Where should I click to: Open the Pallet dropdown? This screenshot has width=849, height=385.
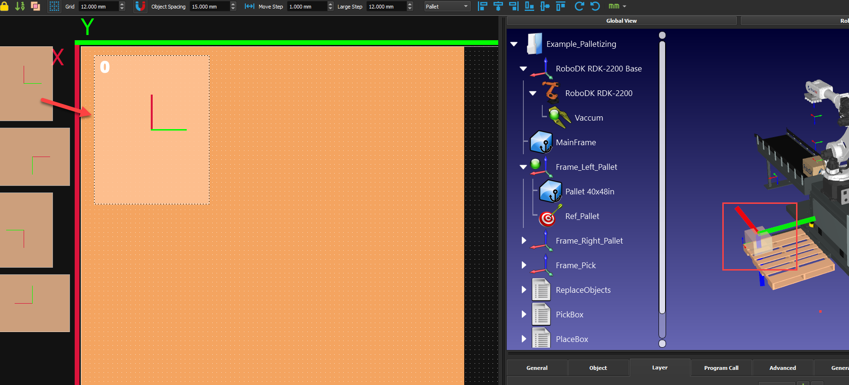[446, 7]
